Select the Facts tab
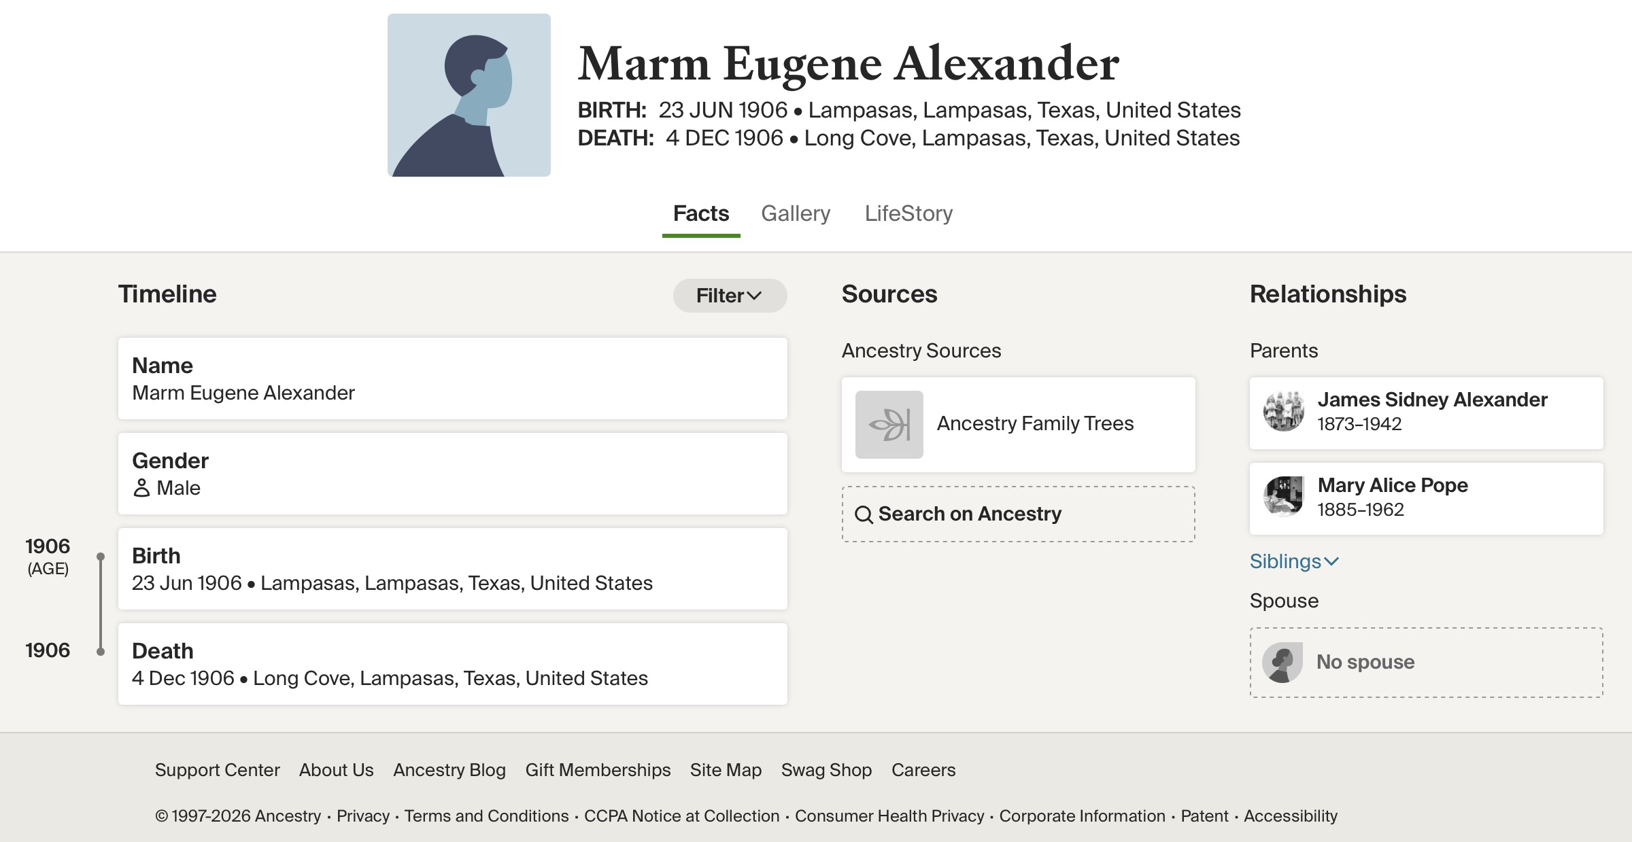Viewport: 1632px width, 842px height. (701, 213)
